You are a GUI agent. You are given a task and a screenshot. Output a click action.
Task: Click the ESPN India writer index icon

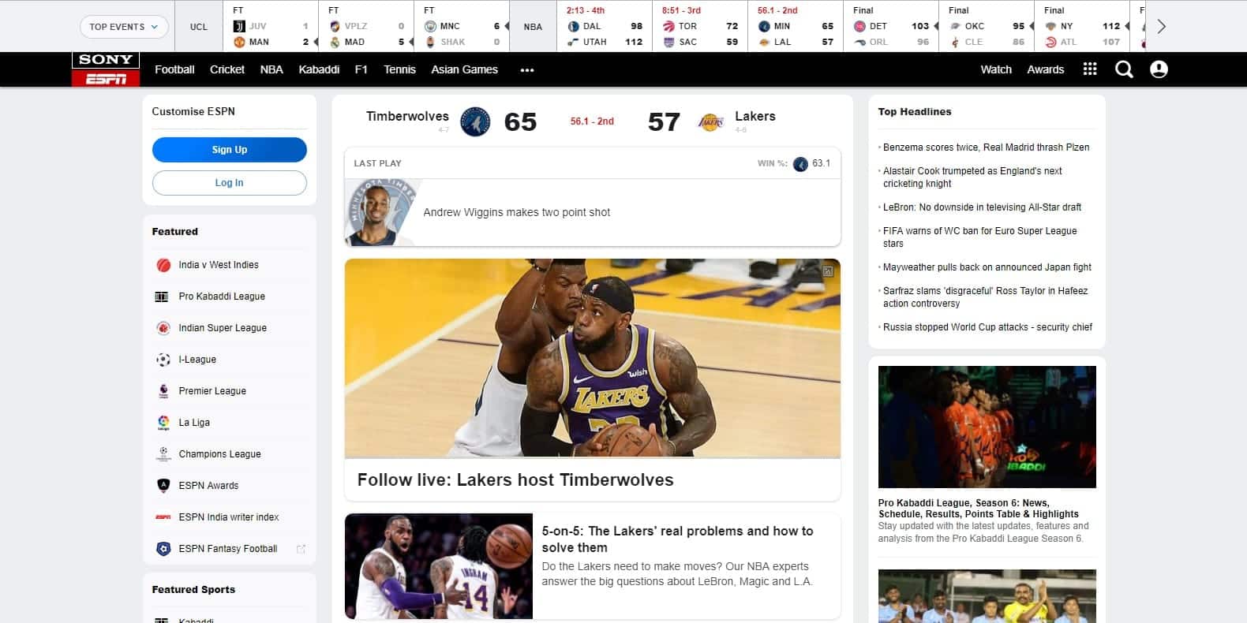click(x=163, y=517)
